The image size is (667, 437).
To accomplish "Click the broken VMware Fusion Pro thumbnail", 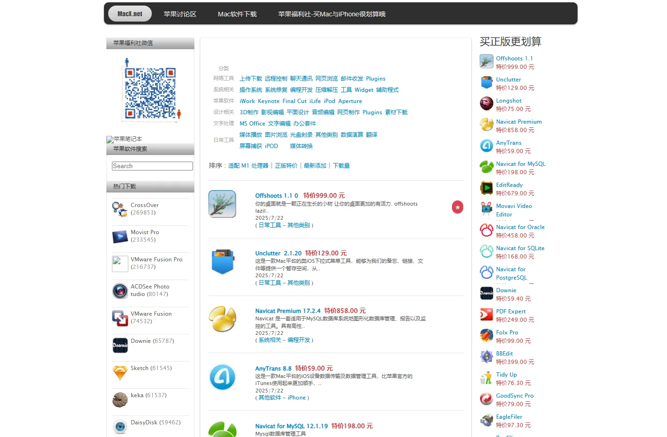I will point(120,264).
